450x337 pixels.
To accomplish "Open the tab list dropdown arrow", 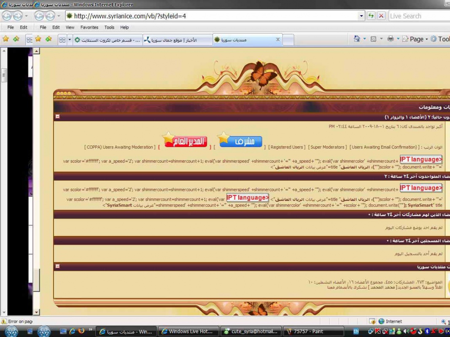I will (x=70, y=40).
